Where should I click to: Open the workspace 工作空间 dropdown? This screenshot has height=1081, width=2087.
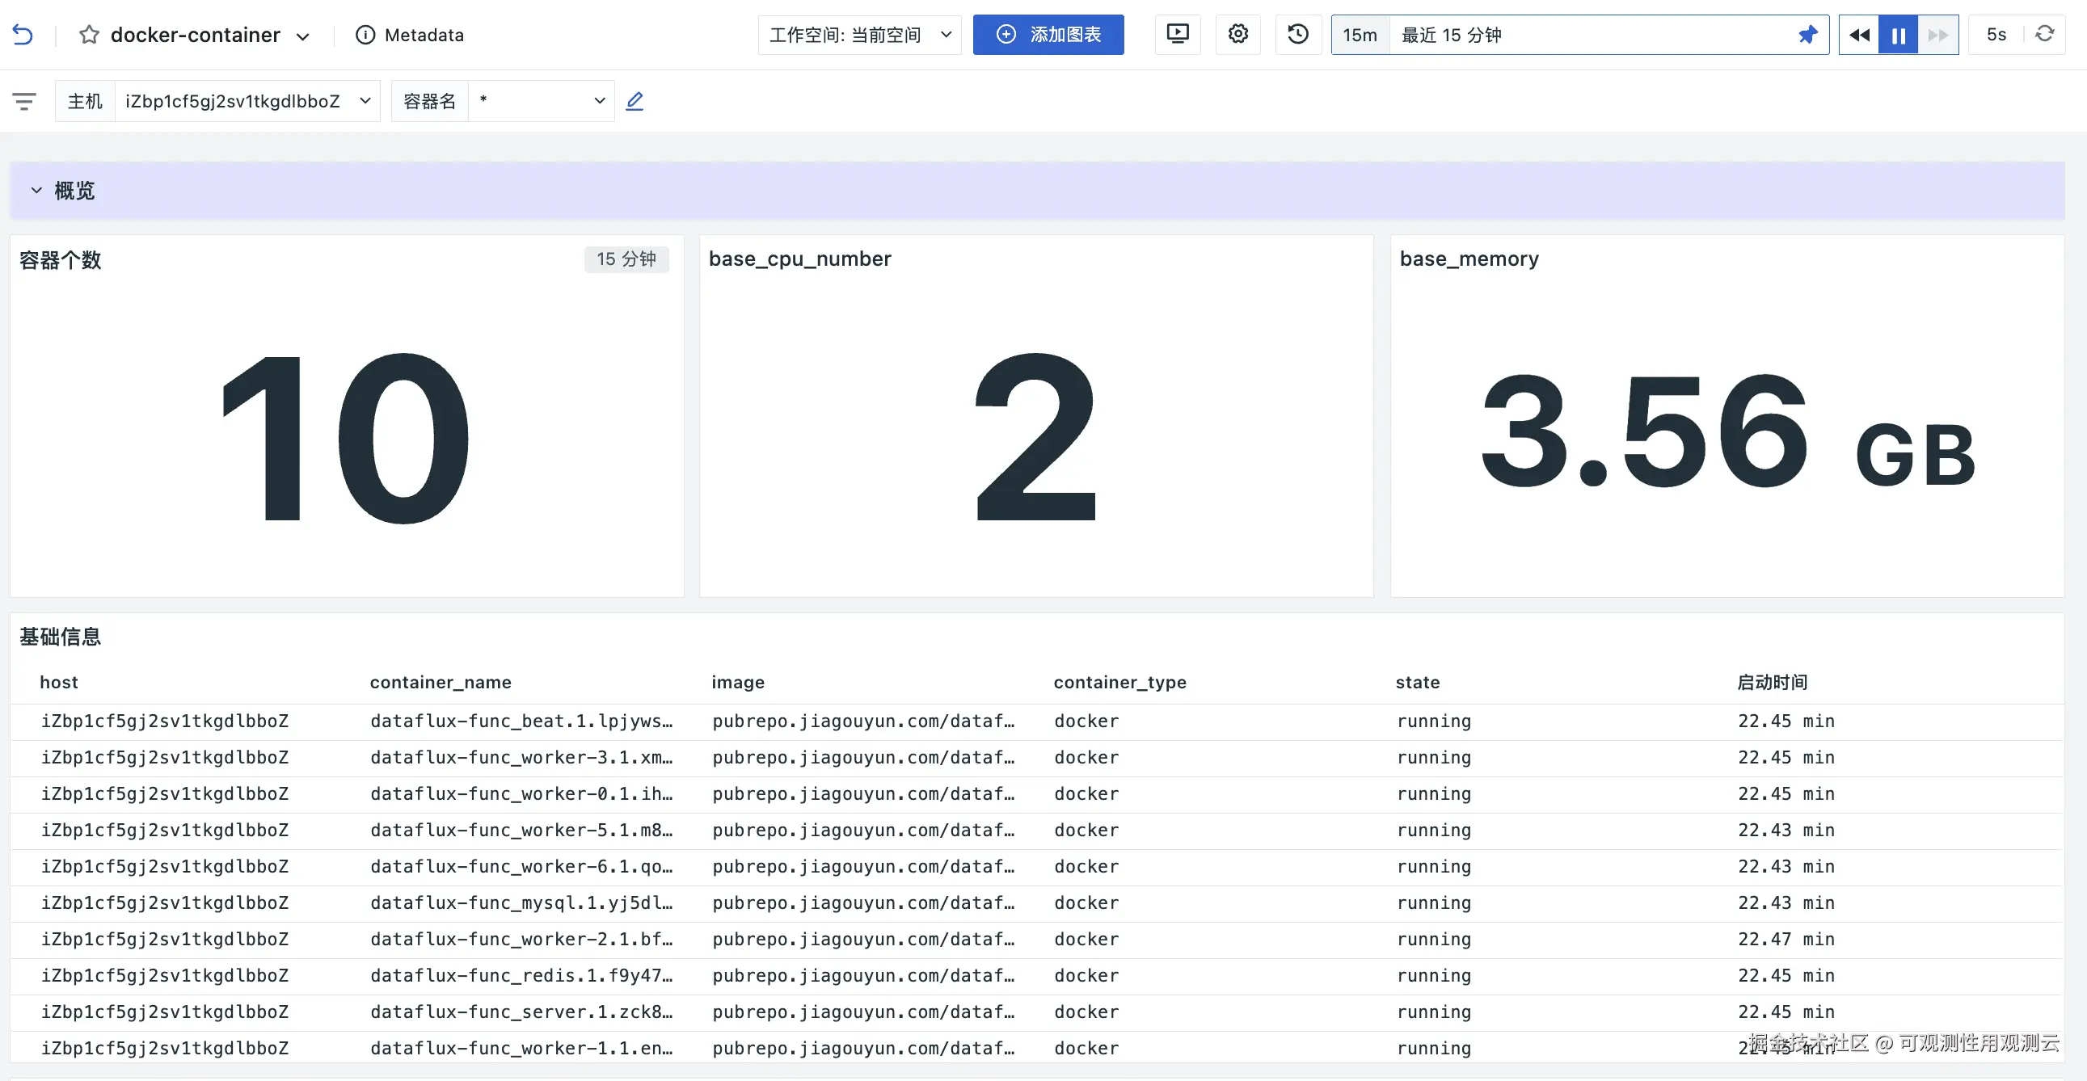click(x=858, y=35)
